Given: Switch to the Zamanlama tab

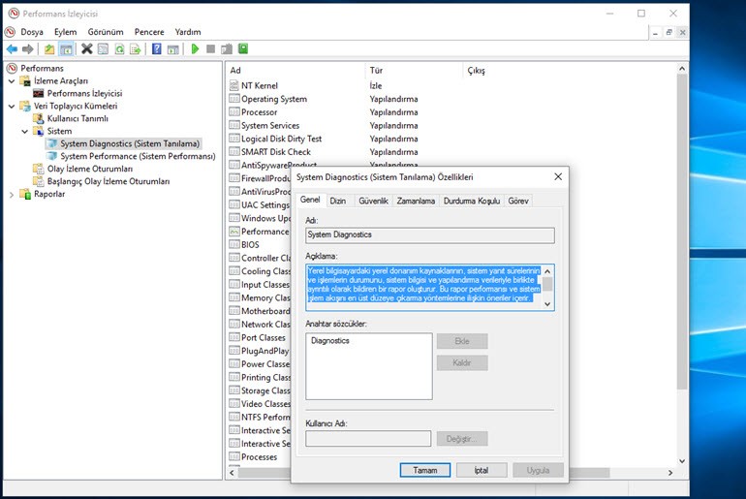Looking at the screenshot, I should click(416, 201).
